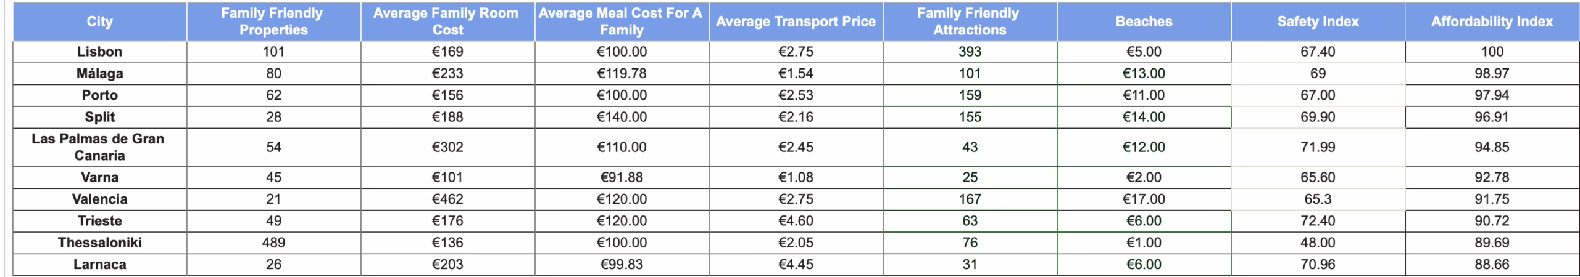
Task: Select the Thessaloniki city cell
Action: coord(99,243)
